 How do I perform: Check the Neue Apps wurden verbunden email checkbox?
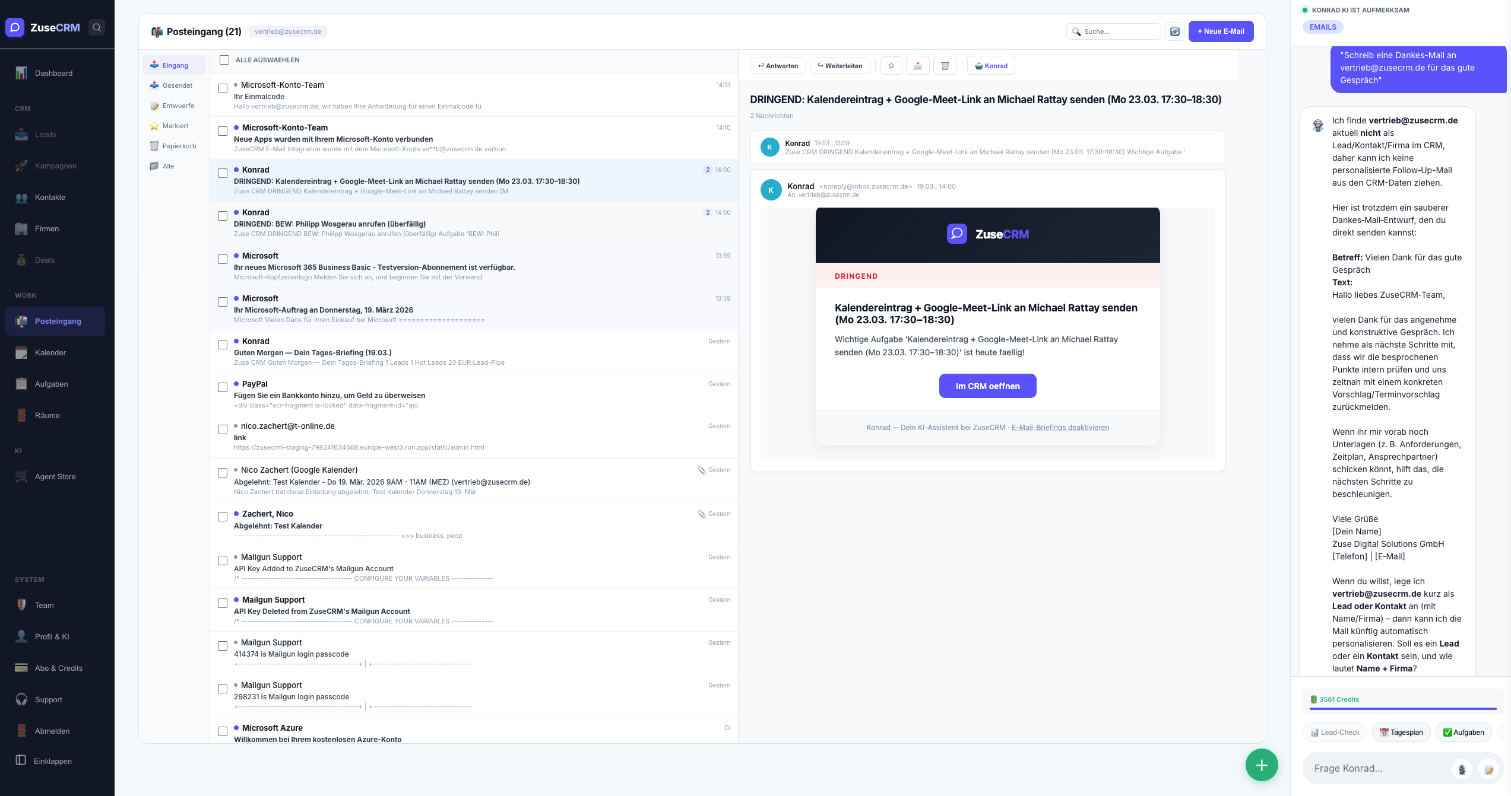(x=223, y=131)
